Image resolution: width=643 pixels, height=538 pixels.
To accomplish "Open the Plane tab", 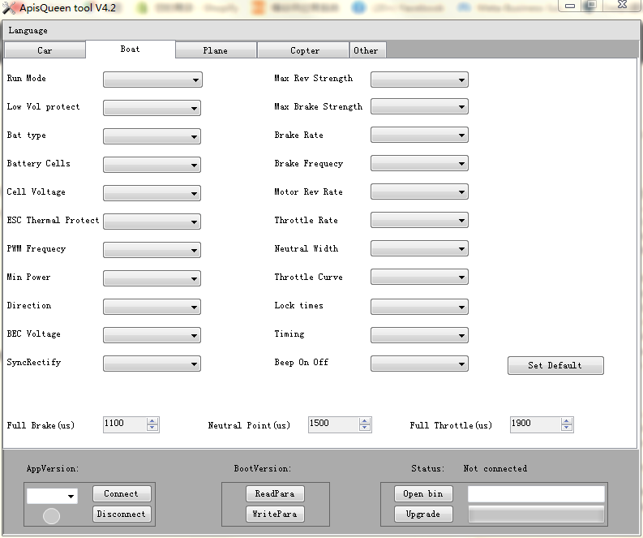I will [x=216, y=50].
